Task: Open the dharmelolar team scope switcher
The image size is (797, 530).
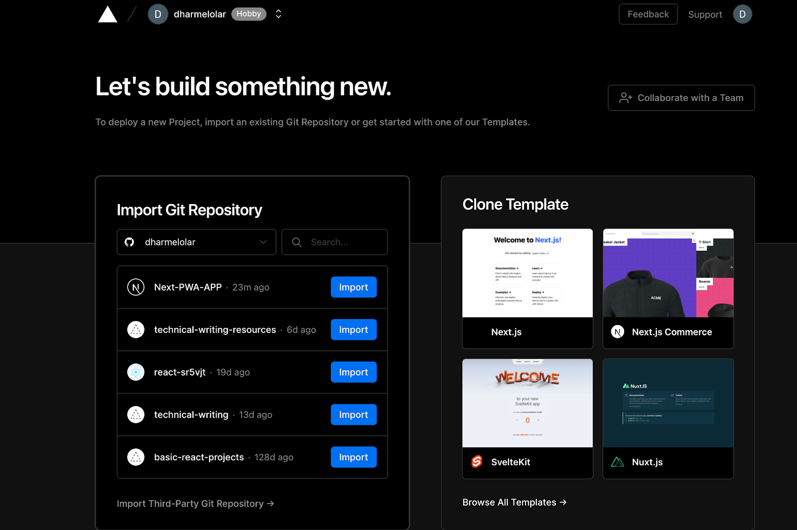Action: click(x=277, y=14)
